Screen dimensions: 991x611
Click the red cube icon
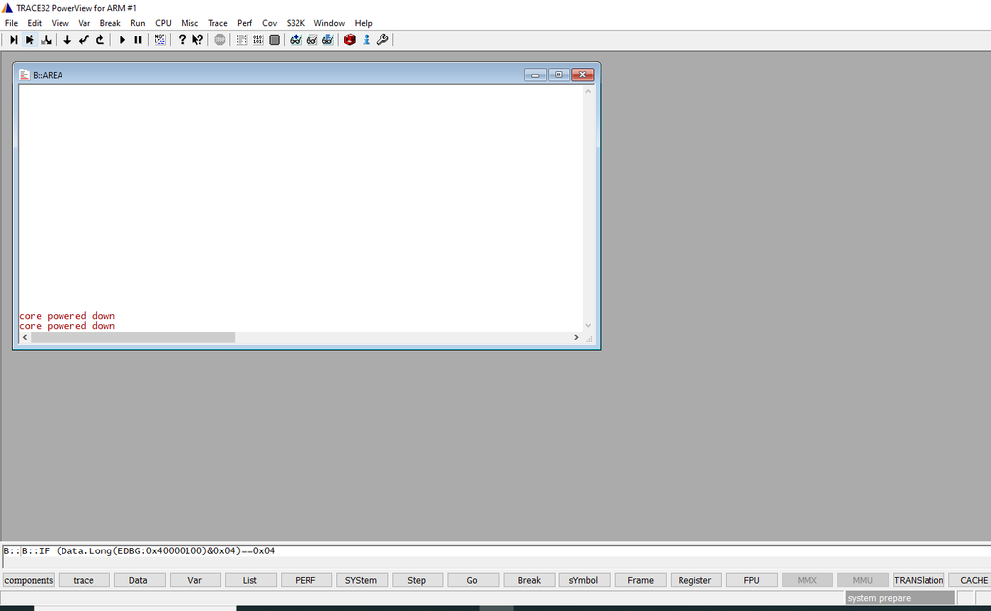pos(350,39)
